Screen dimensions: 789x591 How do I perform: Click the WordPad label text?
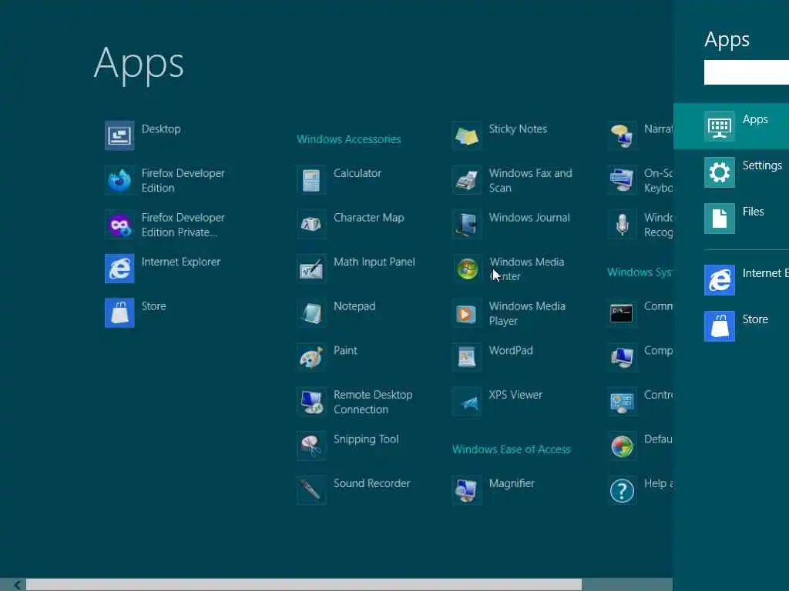(511, 350)
